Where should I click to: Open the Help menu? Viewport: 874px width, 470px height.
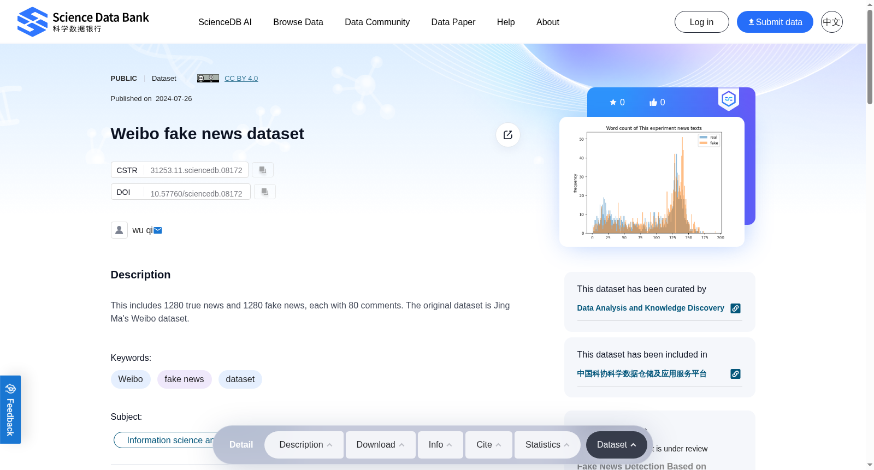506,22
